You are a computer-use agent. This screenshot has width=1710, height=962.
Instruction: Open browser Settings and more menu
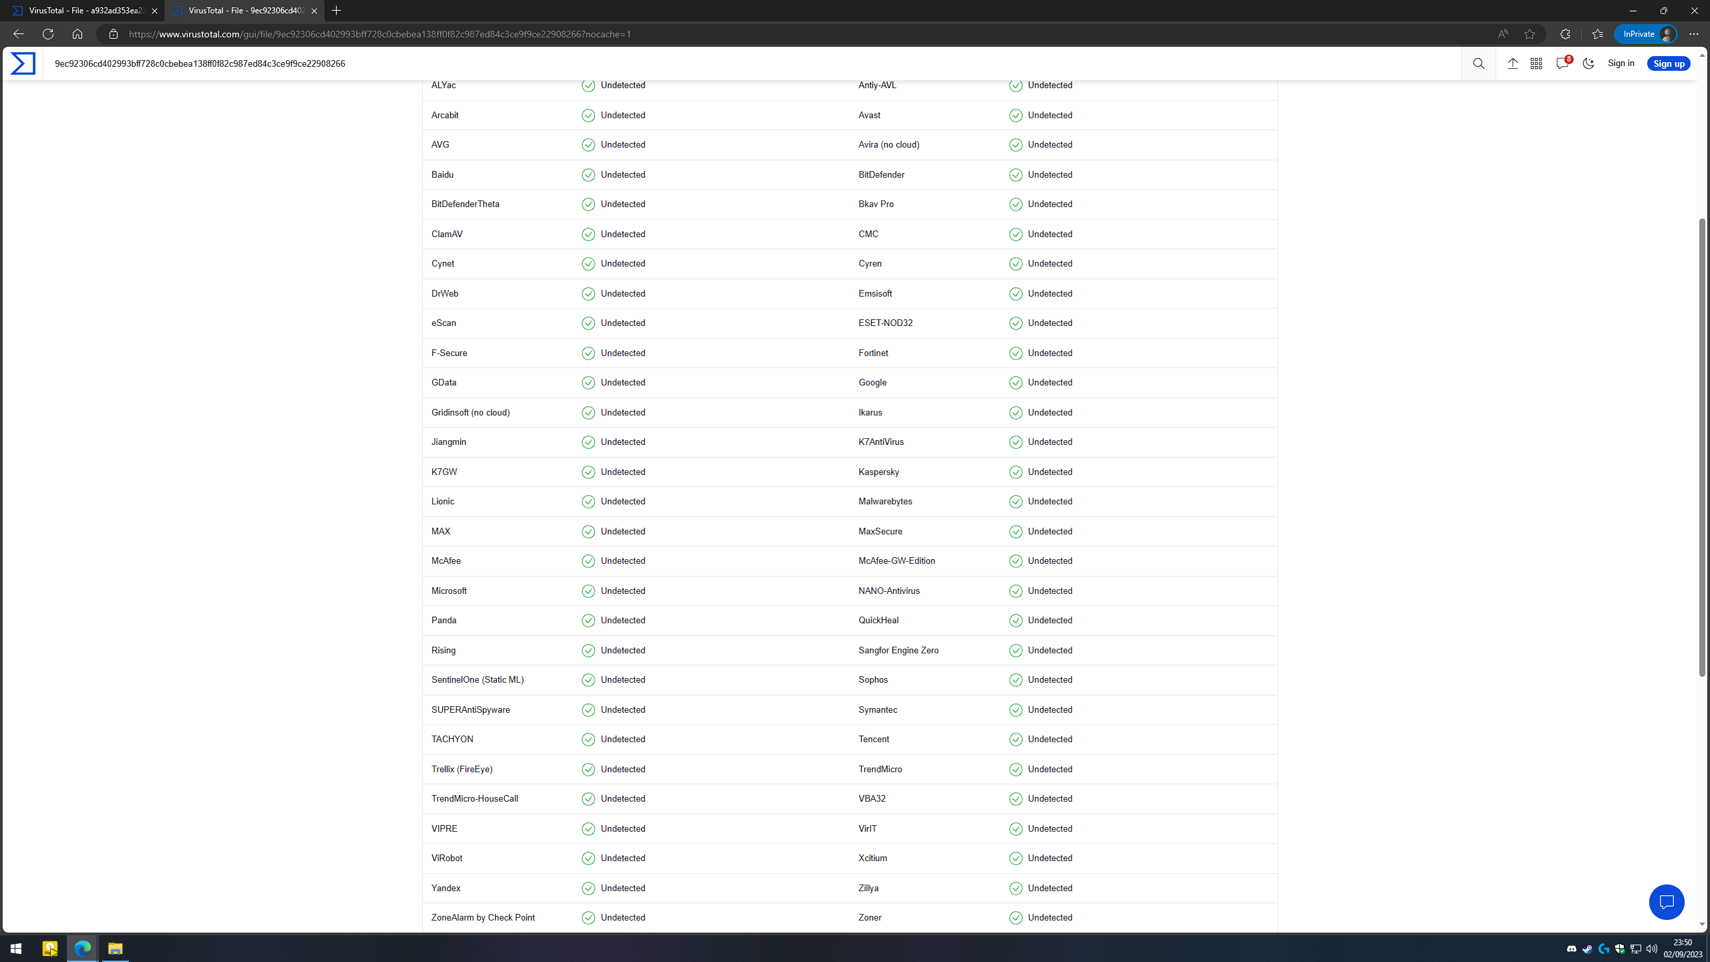(x=1694, y=34)
